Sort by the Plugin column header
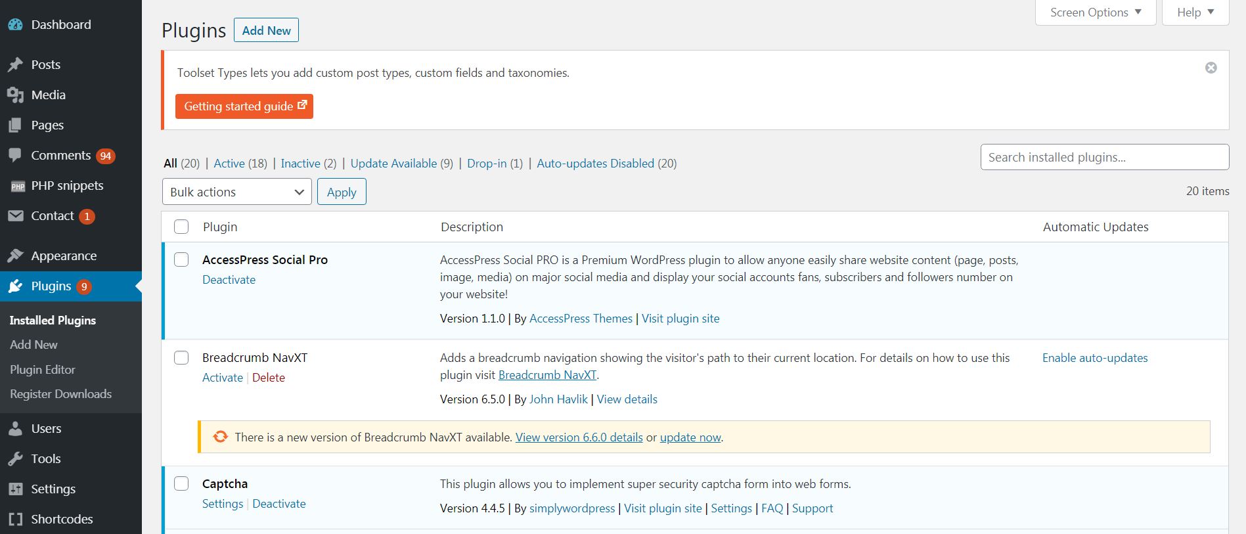 click(x=220, y=227)
